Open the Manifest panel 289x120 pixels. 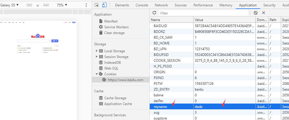(x=111, y=21)
